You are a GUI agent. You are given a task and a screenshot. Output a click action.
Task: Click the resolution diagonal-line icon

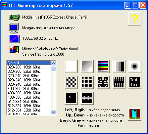point(14,39)
